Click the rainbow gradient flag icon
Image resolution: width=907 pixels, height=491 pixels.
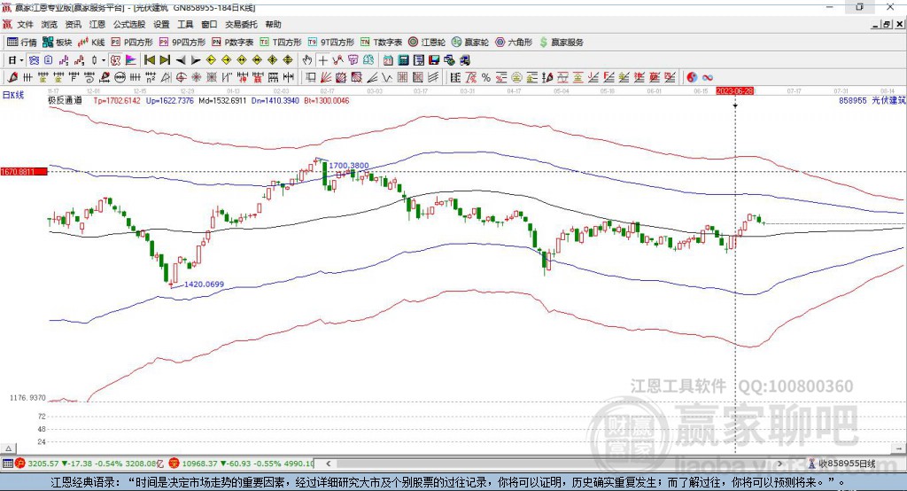[131, 60]
